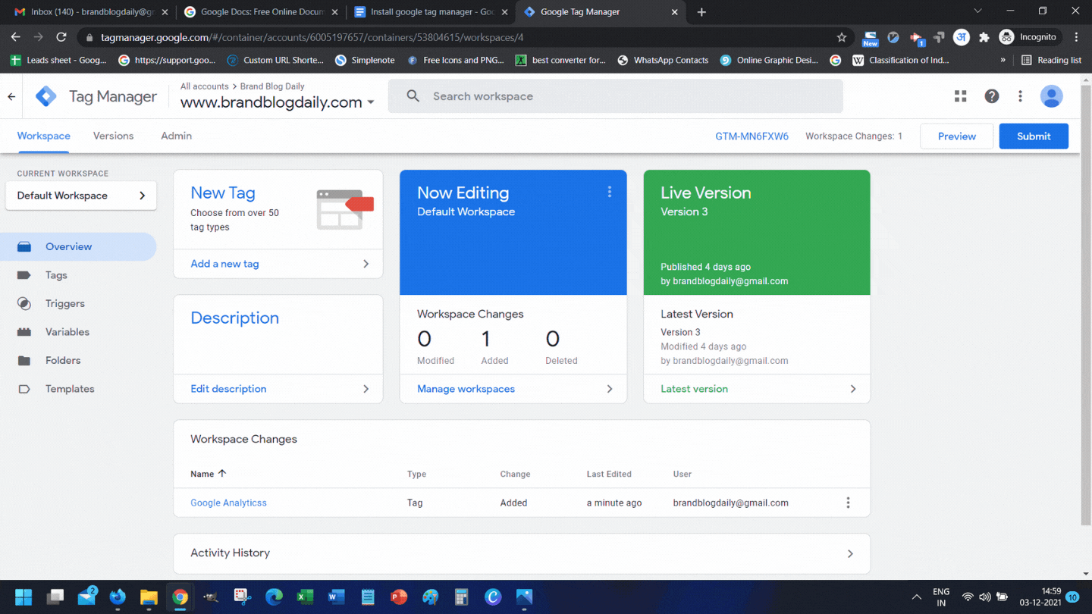The image size is (1092, 614).
Task: Open the container selector dropdown arrow
Action: (x=371, y=102)
